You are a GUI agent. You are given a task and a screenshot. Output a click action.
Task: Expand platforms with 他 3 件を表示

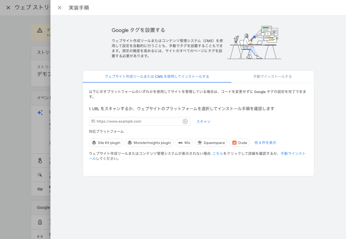265,143
